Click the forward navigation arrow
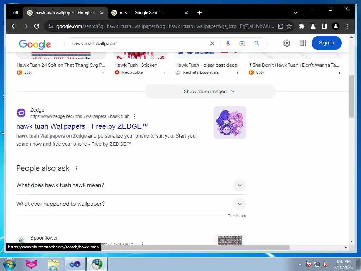The width and height of the screenshot is (361, 271). pos(25,26)
